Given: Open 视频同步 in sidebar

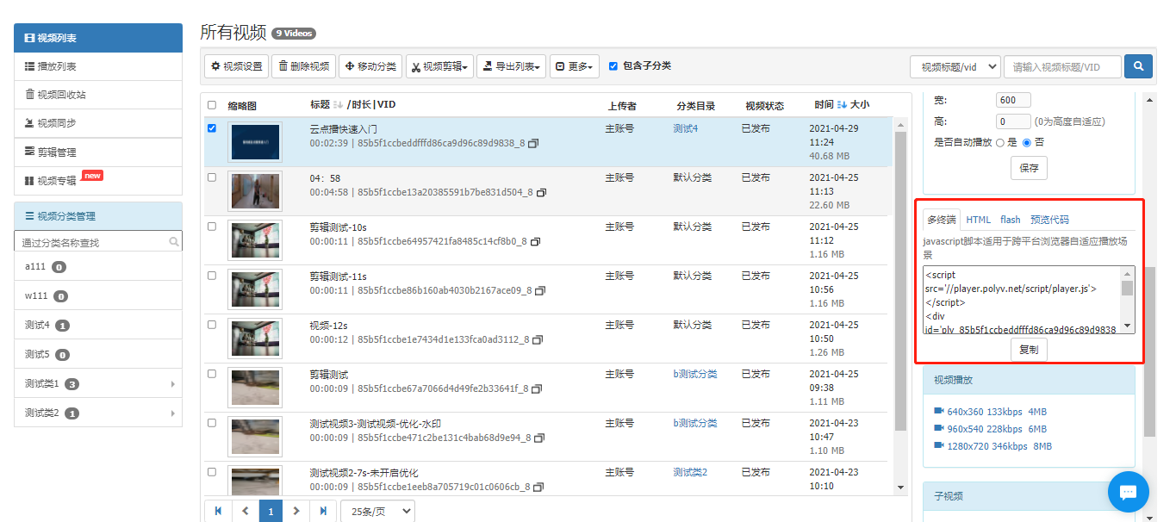Looking at the screenshot, I should pyautogui.click(x=98, y=123).
